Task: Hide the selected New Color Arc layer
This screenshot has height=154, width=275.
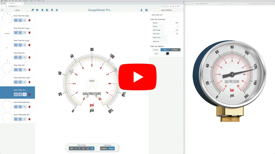Action: [16, 94]
